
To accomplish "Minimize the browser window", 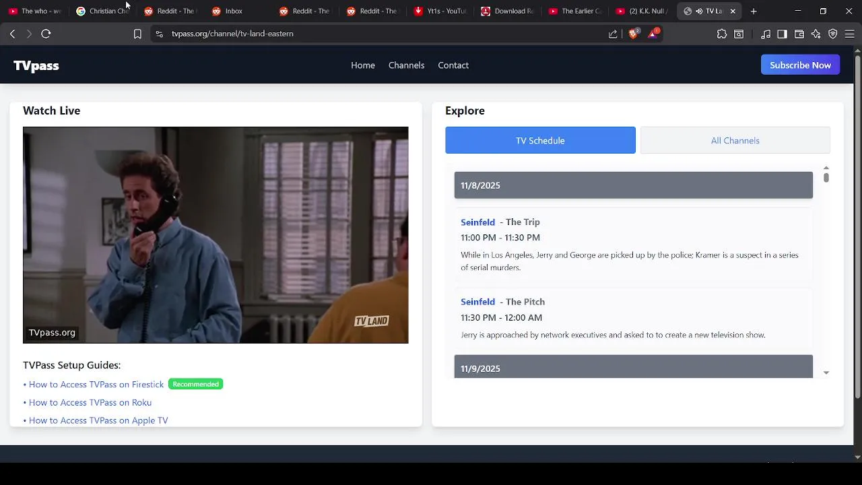I will pos(797,11).
